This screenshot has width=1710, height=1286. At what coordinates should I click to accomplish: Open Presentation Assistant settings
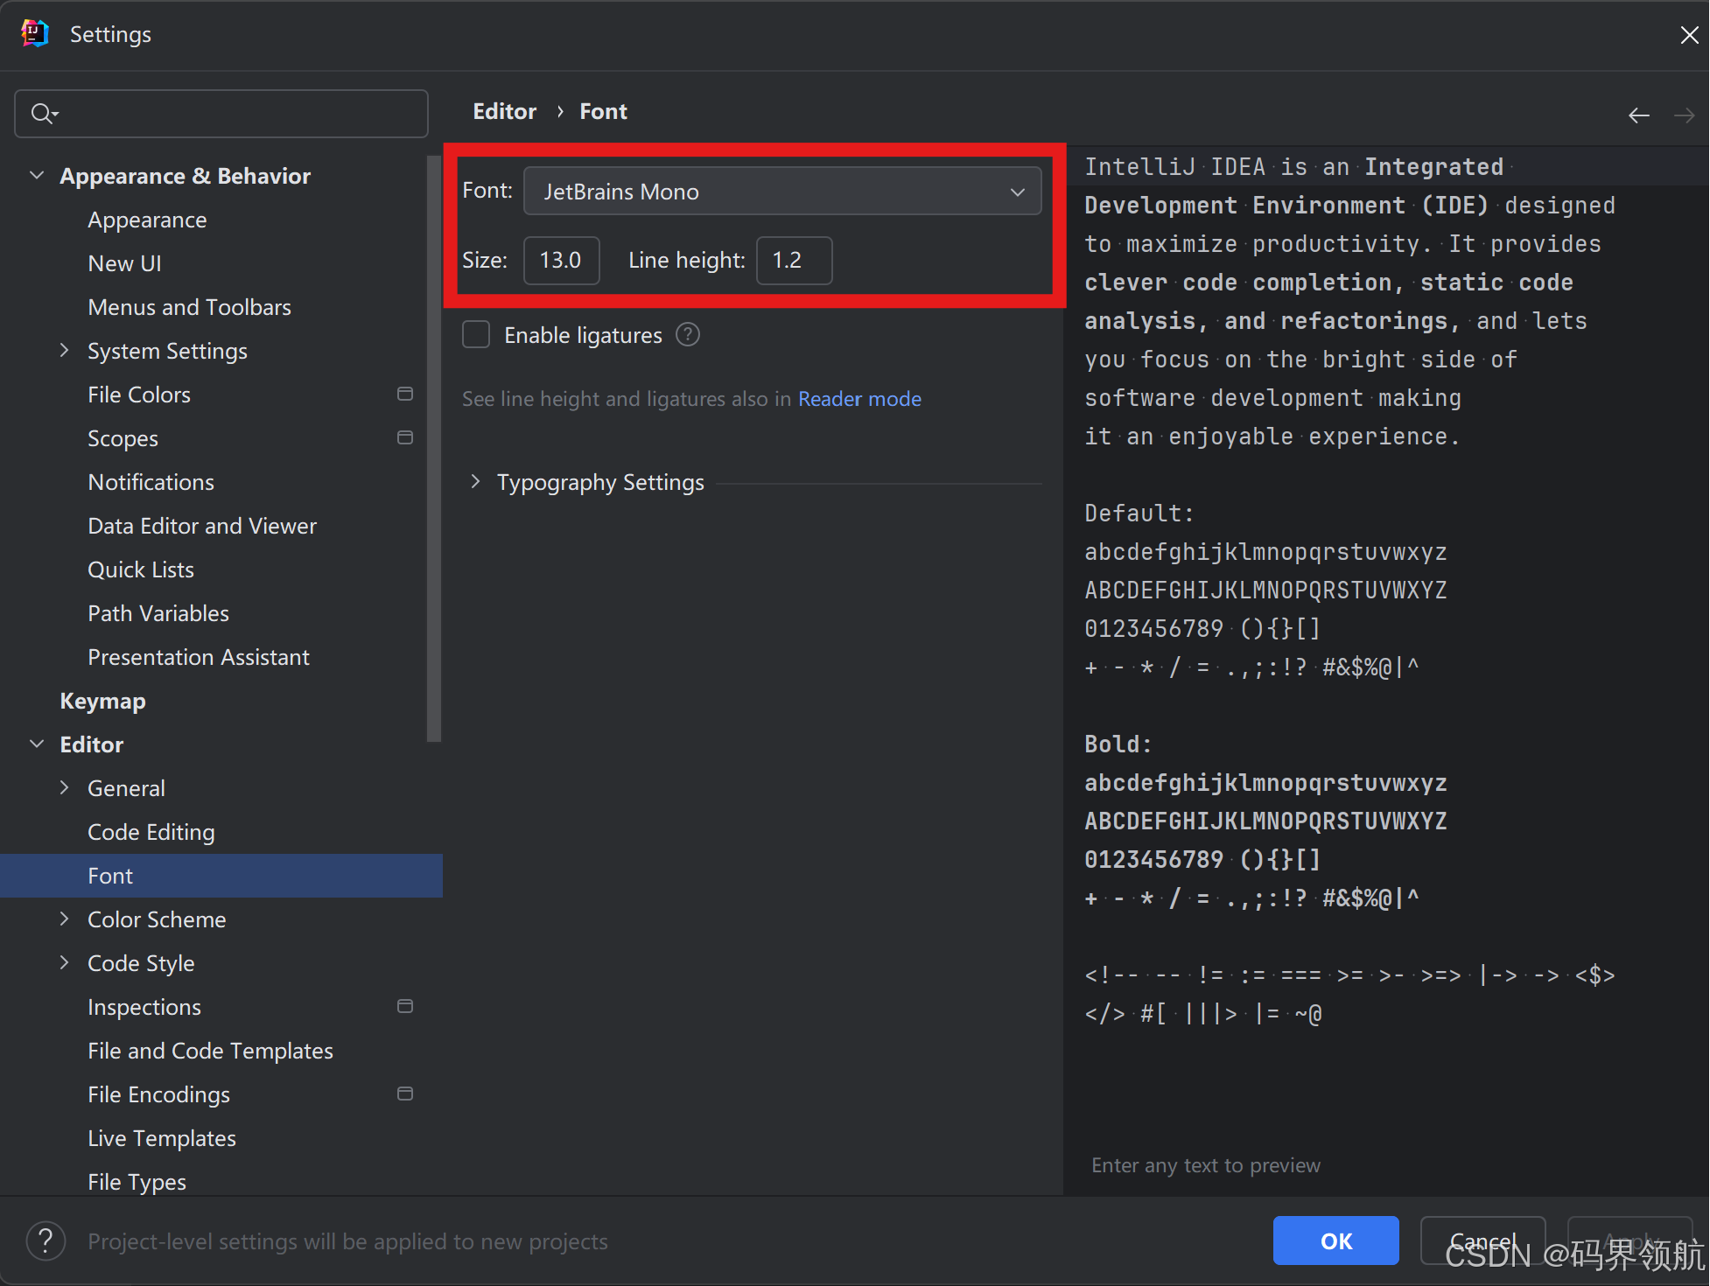[199, 657]
